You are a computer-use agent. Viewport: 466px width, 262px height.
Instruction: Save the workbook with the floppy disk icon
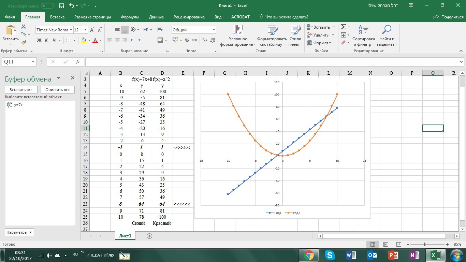coord(62,6)
